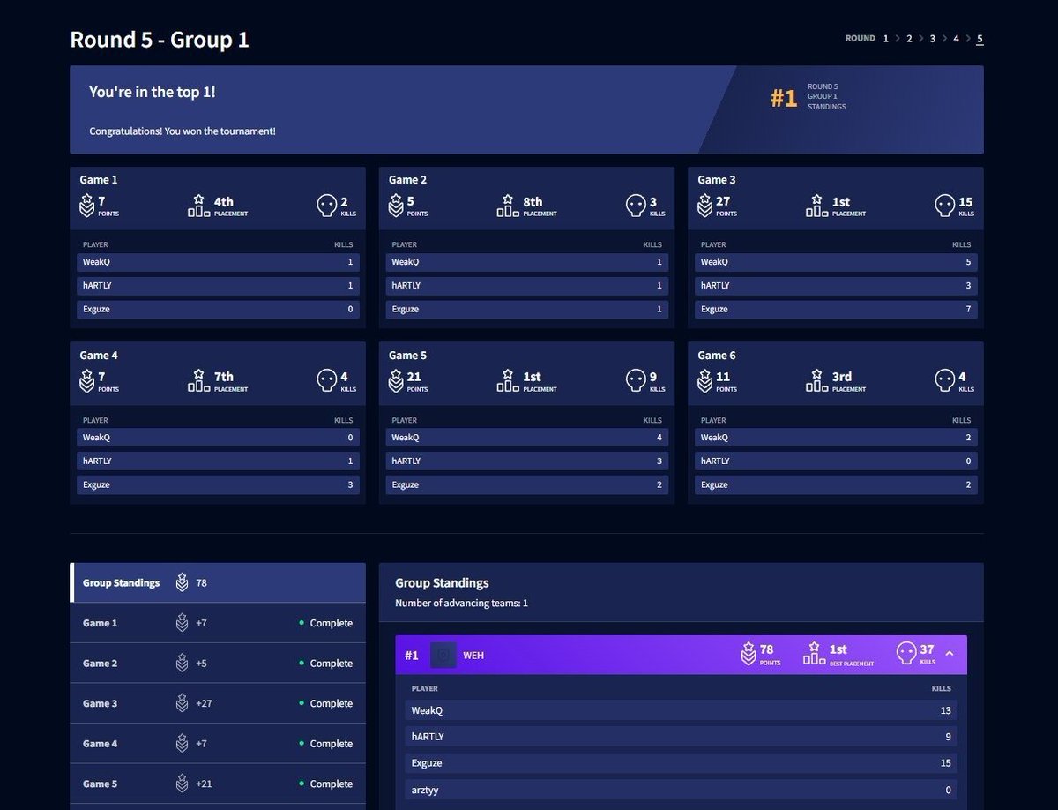1058x810 pixels.
Task: Click the WEH row points badge icon
Action: tap(749, 654)
